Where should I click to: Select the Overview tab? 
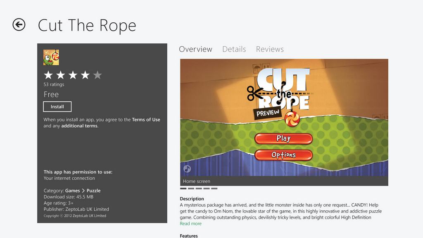point(195,49)
